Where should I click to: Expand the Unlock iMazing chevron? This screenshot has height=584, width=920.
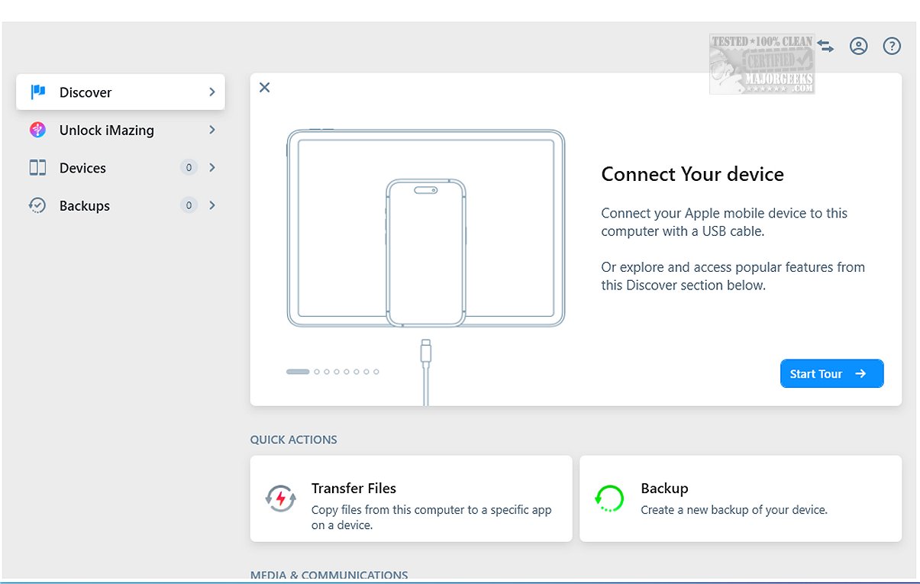(212, 130)
